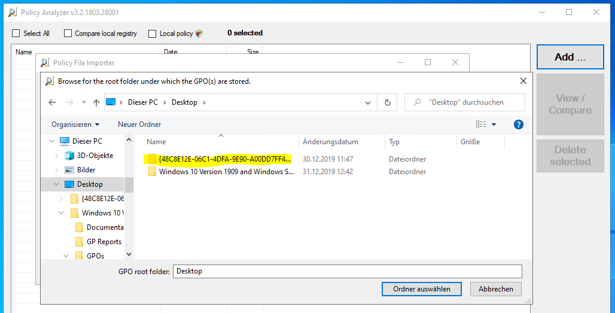Open help with the blue question mark
The height and width of the screenshot is (313, 615).
pyautogui.click(x=519, y=124)
